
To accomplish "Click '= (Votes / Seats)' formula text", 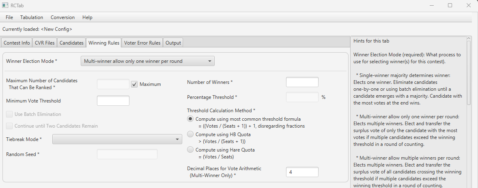I will [x=216, y=157].
